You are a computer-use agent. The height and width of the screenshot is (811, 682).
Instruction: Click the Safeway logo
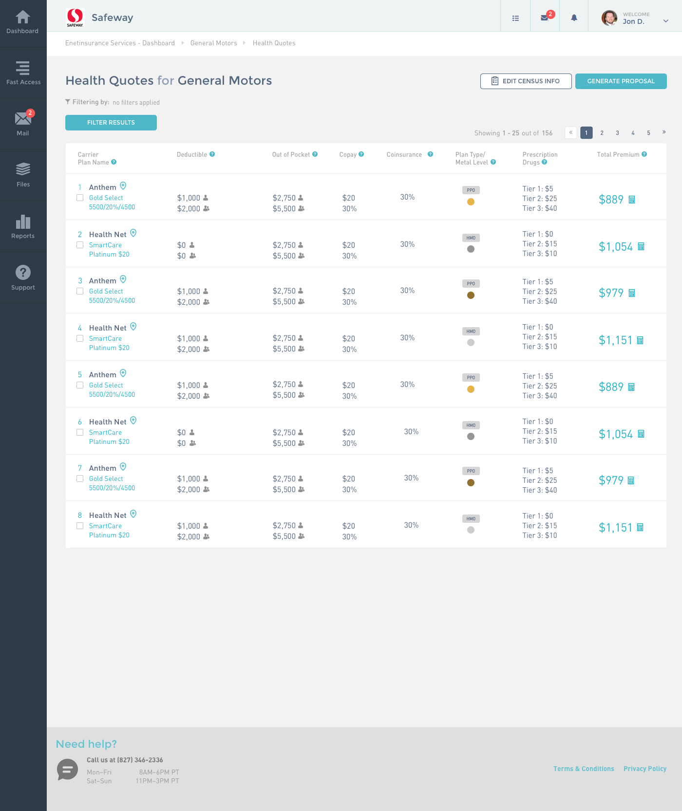75,18
